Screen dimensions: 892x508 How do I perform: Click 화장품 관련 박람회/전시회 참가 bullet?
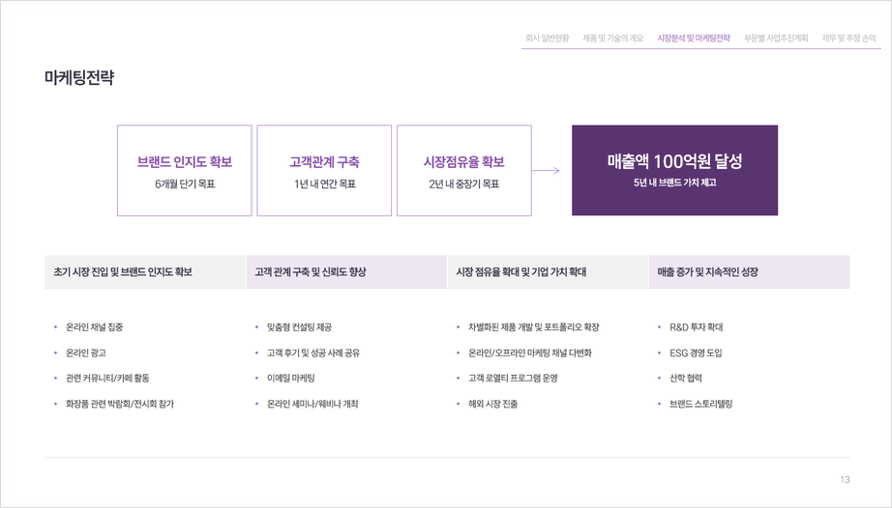120,404
